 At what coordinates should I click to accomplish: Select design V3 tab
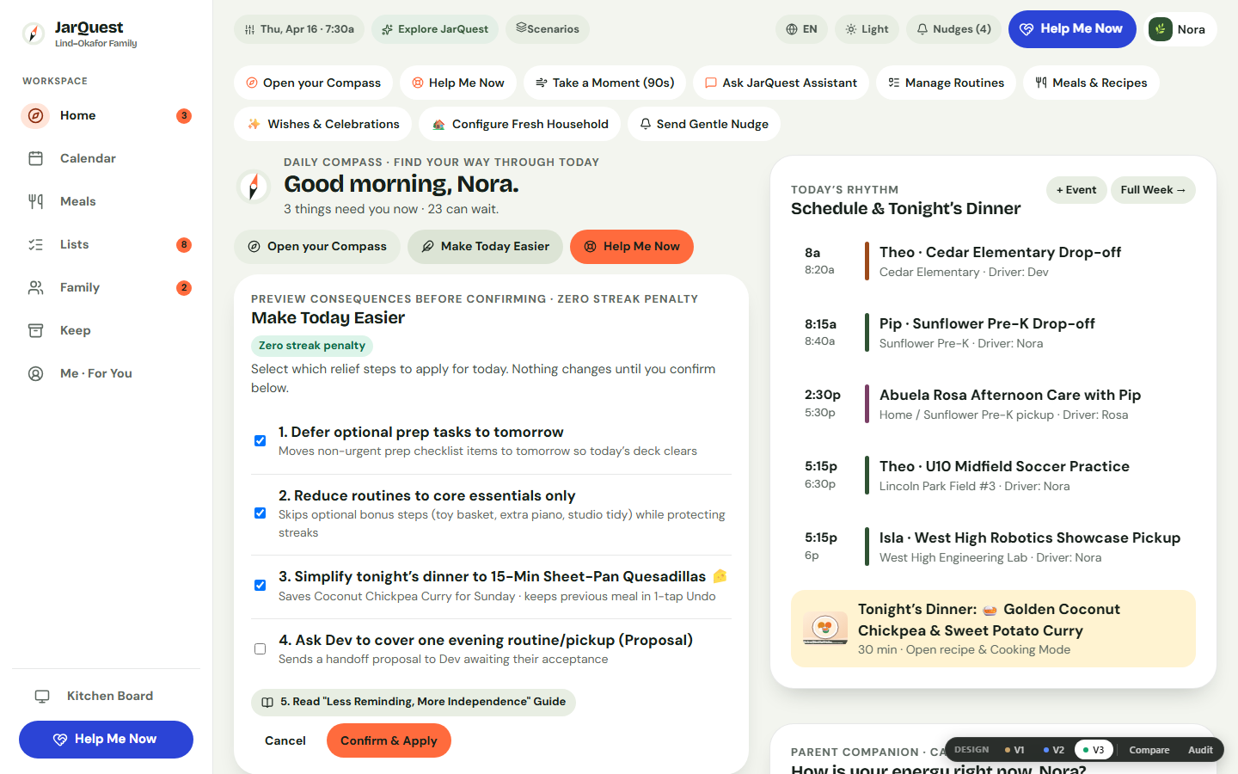pos(1094,750)
